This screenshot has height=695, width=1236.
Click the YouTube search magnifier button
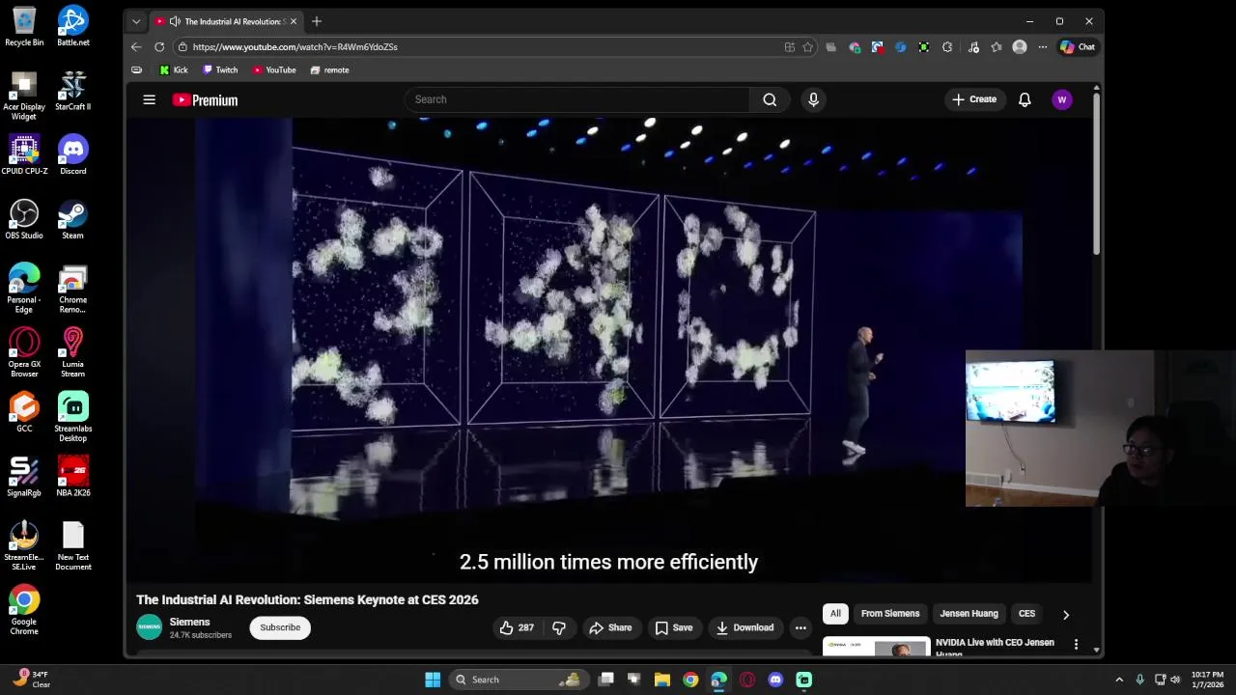point(770,99)
